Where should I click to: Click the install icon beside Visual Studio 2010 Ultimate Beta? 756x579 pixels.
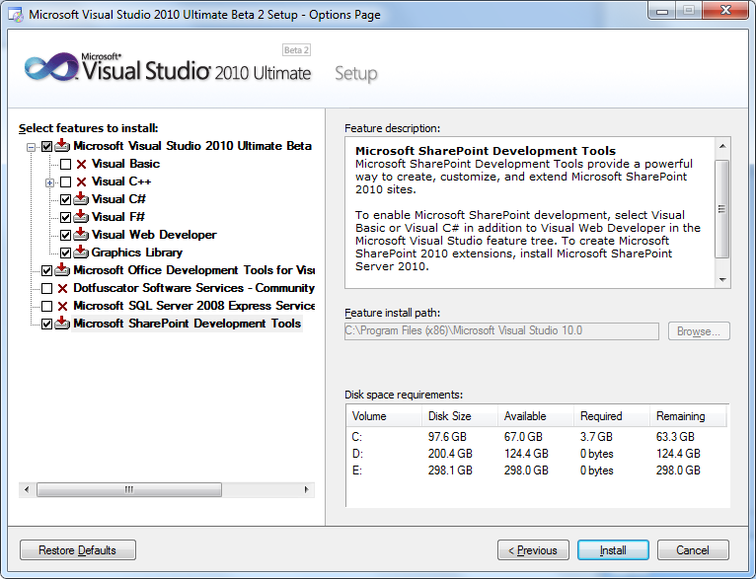tap(62, 145)
